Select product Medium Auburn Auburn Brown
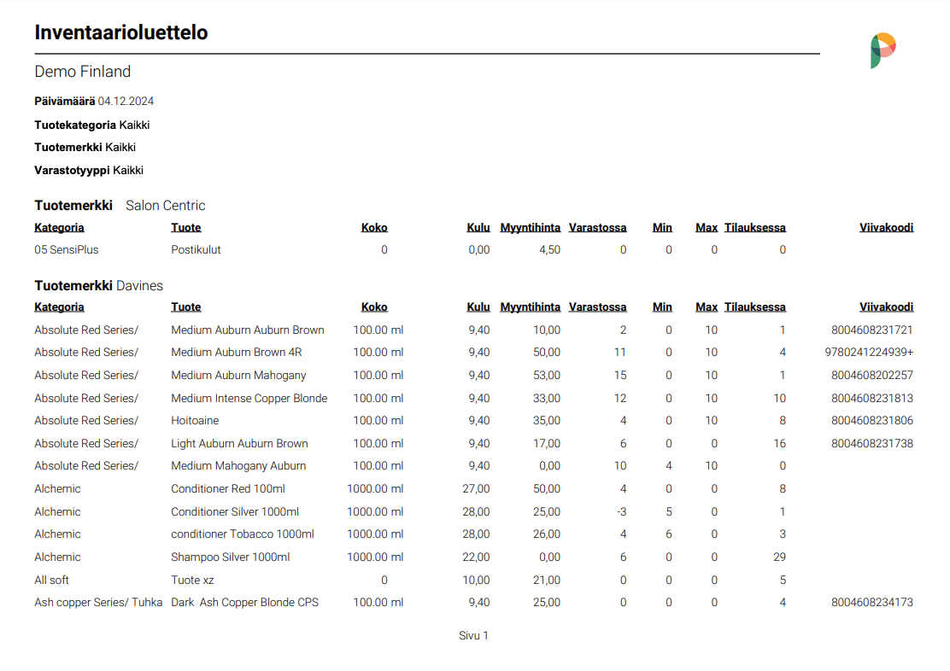 tap(248, 330)
